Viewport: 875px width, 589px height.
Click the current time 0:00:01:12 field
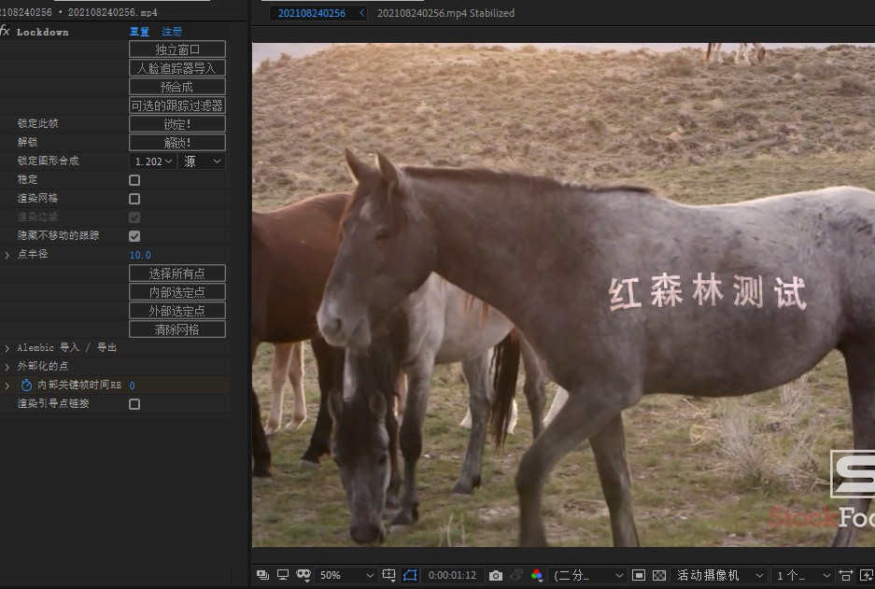coord(452,575)
